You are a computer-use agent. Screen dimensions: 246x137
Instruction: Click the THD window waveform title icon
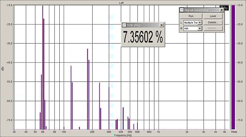[x=124, y=25]
